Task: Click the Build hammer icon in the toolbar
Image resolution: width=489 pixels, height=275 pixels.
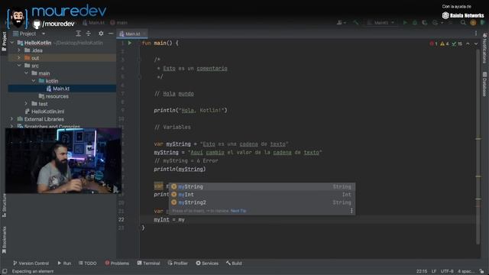Action: pyautogui.click(x=356, y=22)
